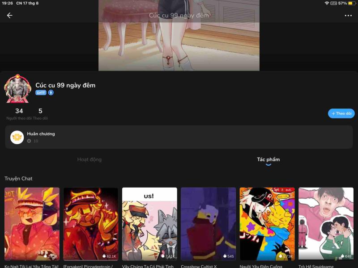
Task: Switch to the Hoạt động tab
Action: point(89,160)
